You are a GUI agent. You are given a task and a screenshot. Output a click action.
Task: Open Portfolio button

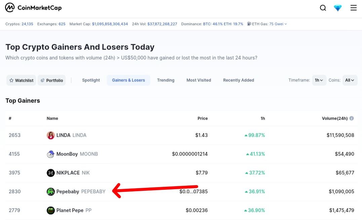[x=52, y=80]
